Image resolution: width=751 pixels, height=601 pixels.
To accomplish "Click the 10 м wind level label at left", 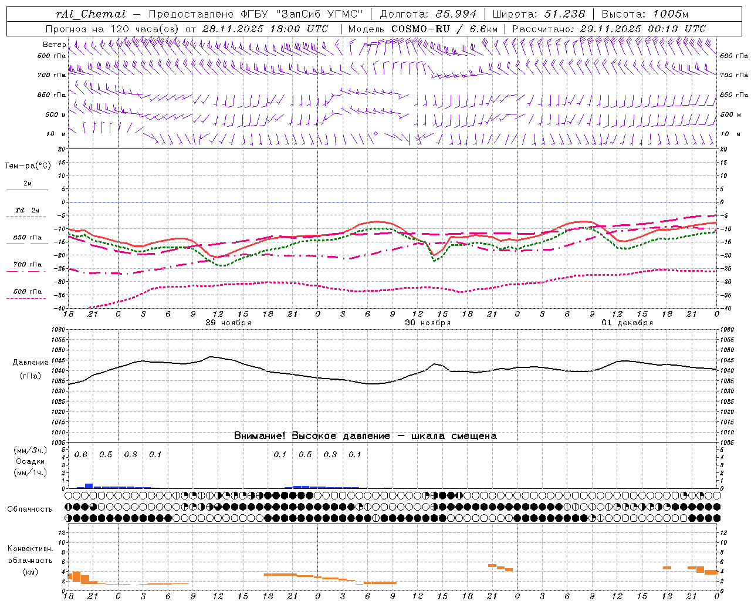I will (56, 134).
